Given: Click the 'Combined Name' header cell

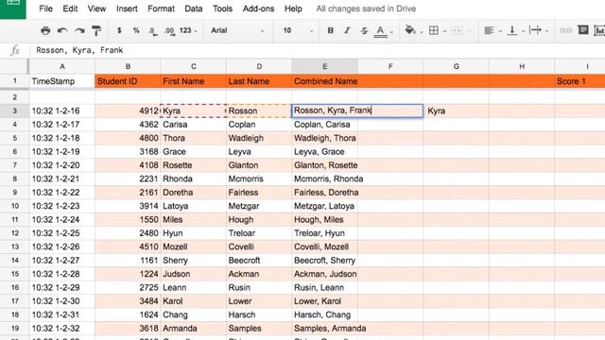Looking at the screenshot, I should pyautogui.click(x=324, y=81).
